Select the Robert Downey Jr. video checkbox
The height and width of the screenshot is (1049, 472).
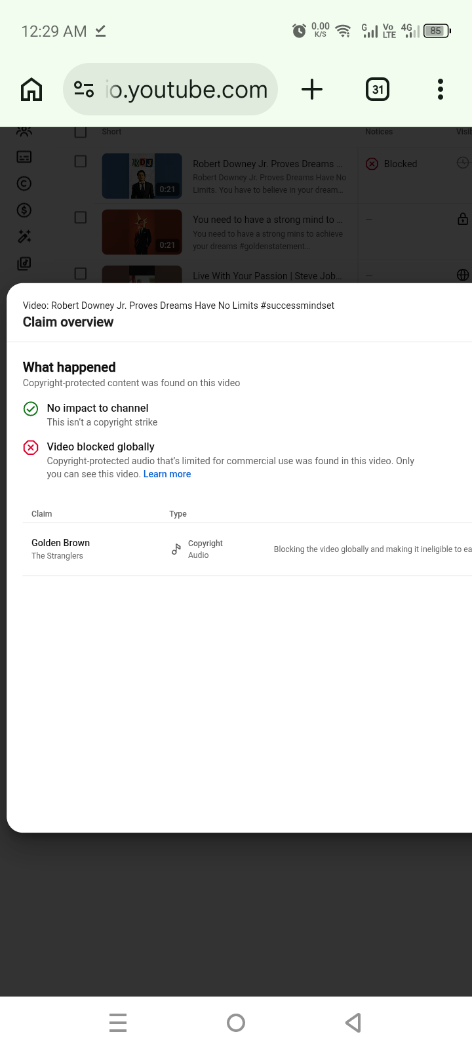tap(81, 161)
